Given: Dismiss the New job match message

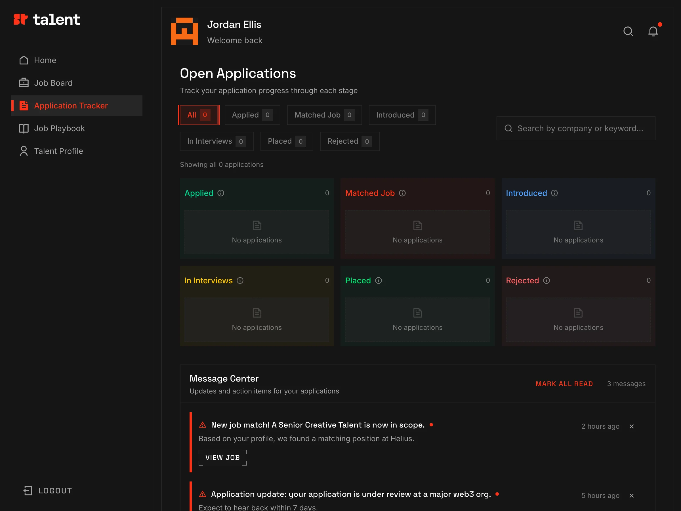Looking at the screenshot, I should pos(632,426).
